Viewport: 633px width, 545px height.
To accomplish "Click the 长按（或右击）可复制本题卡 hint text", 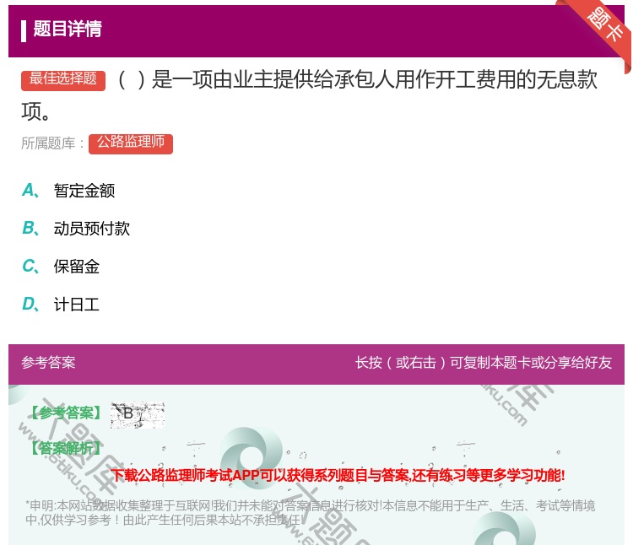I will (x=484, y=362).
